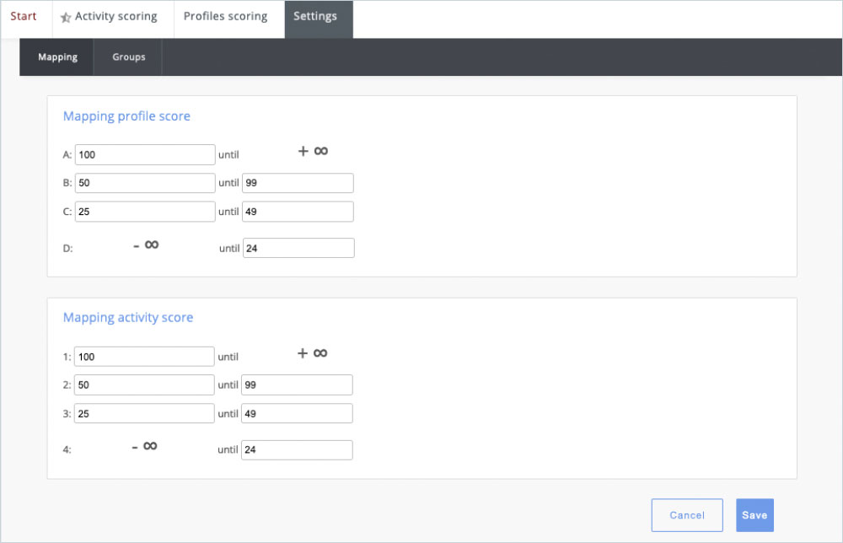Click profile score C upper limit field
843x543 pixels.
pyautogui.click(x=298, y=212)
